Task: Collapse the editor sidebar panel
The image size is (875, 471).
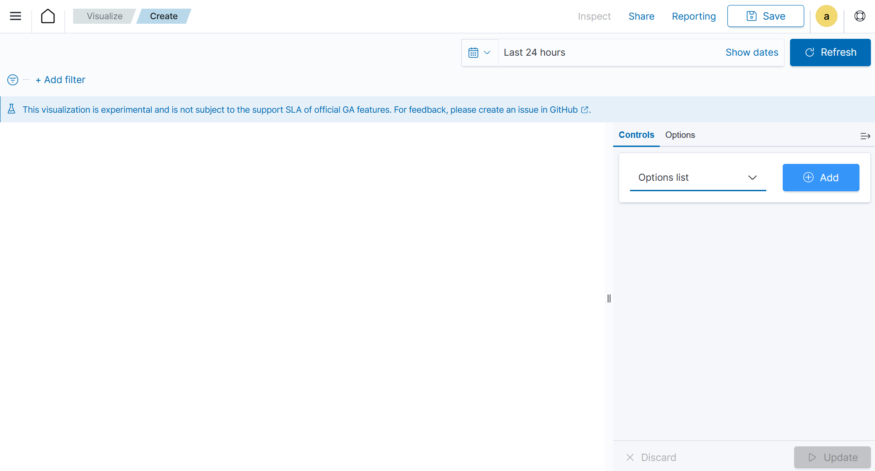Action: 864,136
